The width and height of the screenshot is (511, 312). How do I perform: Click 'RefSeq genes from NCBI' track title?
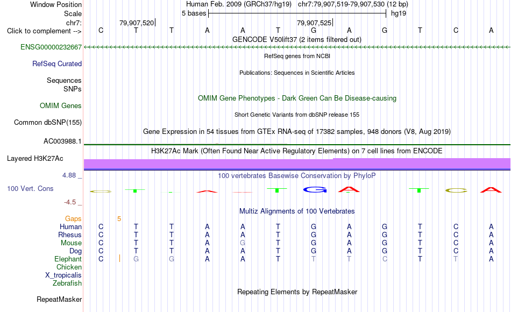297,56
